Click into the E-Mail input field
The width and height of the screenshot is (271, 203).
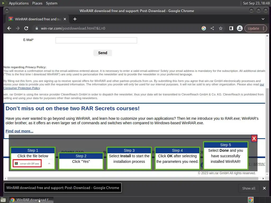coord(96,40)
